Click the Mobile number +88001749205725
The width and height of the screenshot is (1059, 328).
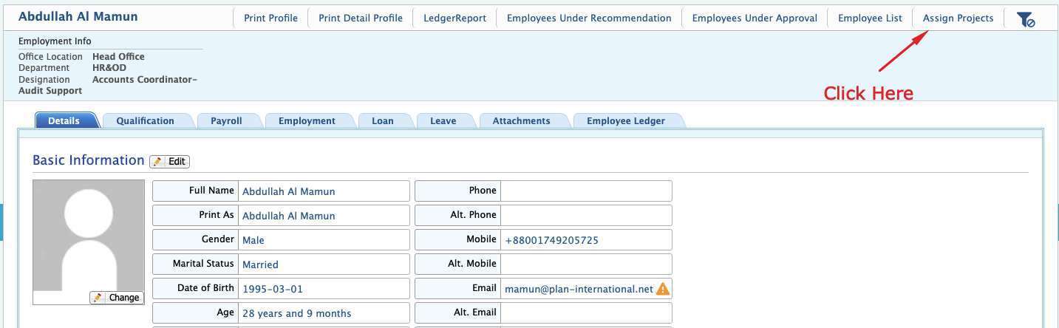pos(551,240)
